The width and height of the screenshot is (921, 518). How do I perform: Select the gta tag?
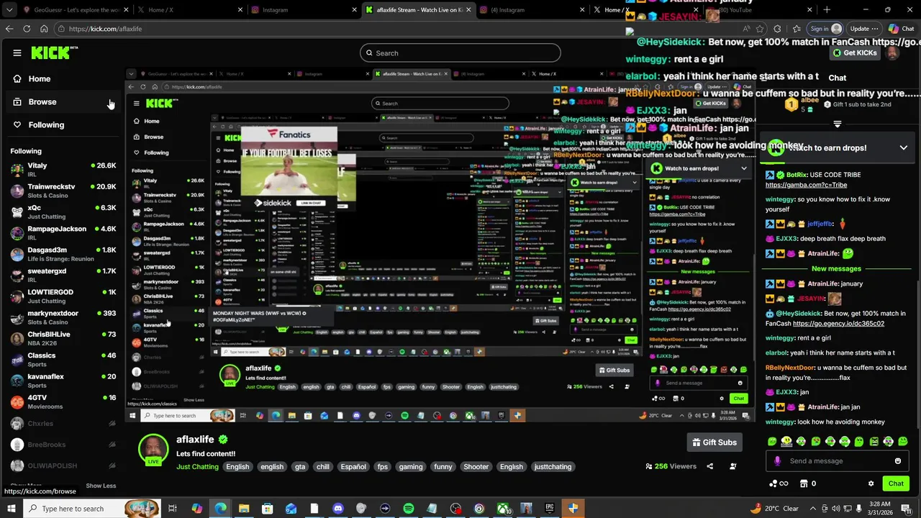[300, 467]
